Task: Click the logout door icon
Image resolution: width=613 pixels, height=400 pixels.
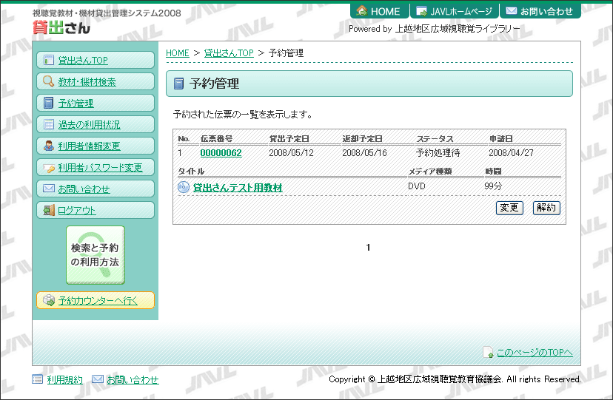Action: tap(49, 211)
